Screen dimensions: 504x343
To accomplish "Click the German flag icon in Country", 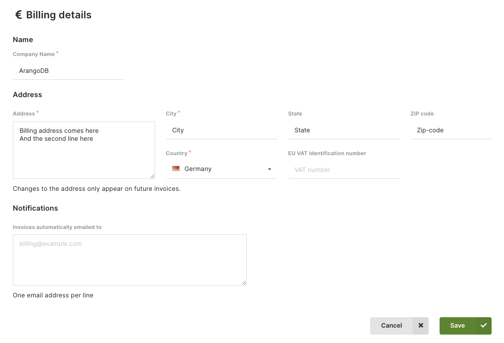I will tap(176, 169).
